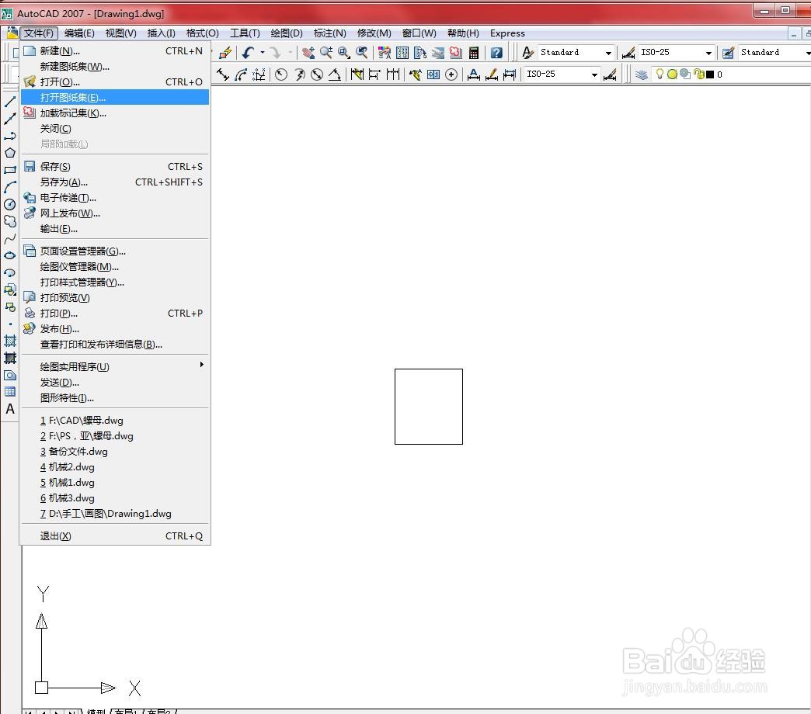Click the Undo arrow icon
Image resolution: width=811 pixels, height=714 pixels.
pos(249,53)
